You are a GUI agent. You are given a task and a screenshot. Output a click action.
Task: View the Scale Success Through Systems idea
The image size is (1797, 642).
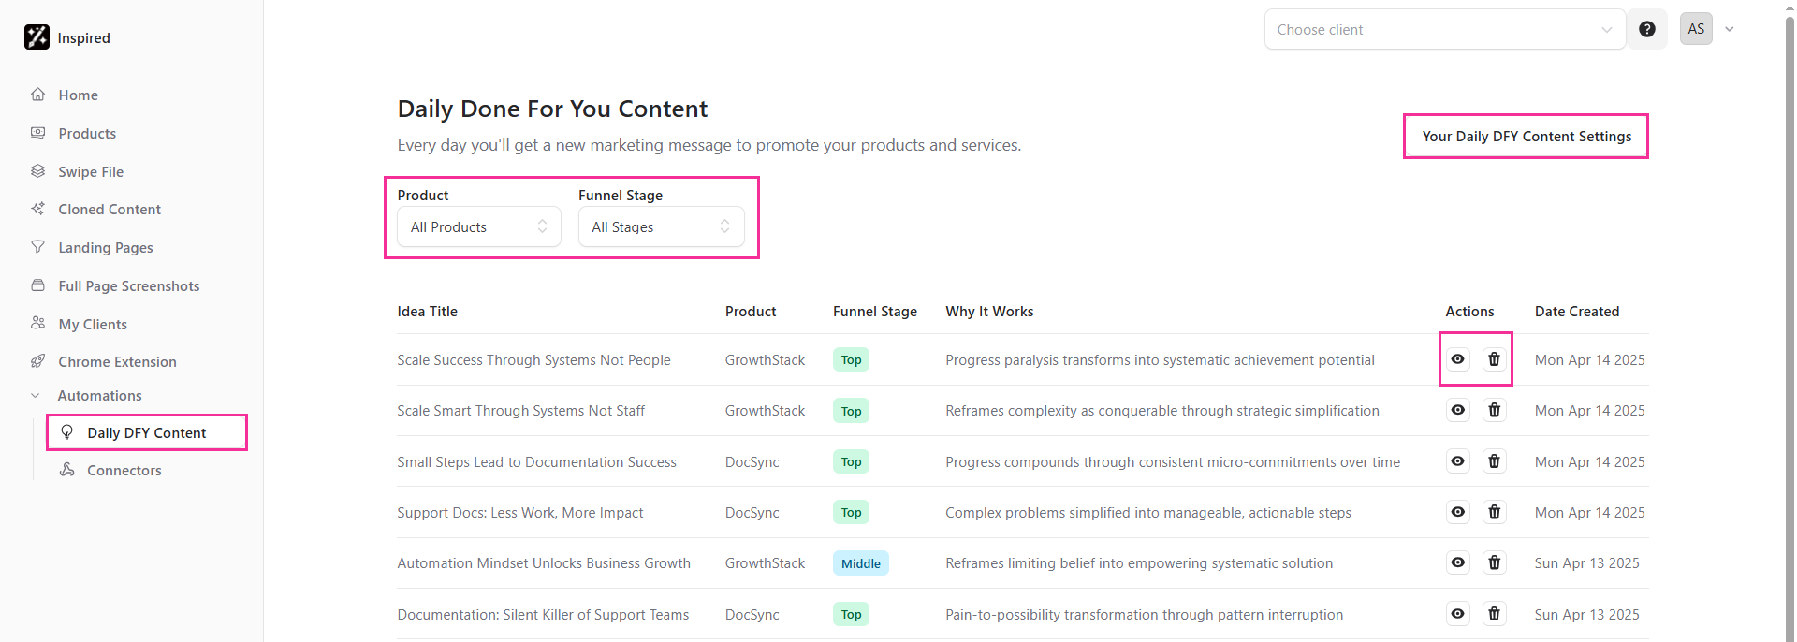click(1458, 359)
